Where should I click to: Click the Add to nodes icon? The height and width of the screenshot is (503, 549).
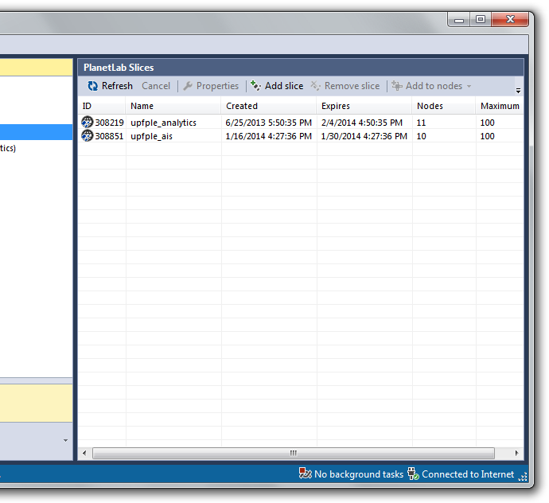pos(397,86)
